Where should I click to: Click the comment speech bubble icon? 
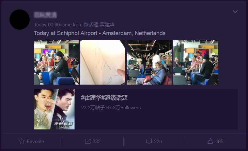pyautogui.click(x=149, y=141)
